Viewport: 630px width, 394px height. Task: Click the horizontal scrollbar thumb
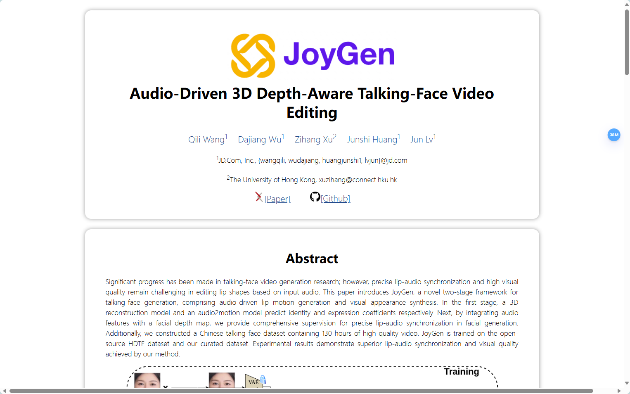click(x=301, y=391)
